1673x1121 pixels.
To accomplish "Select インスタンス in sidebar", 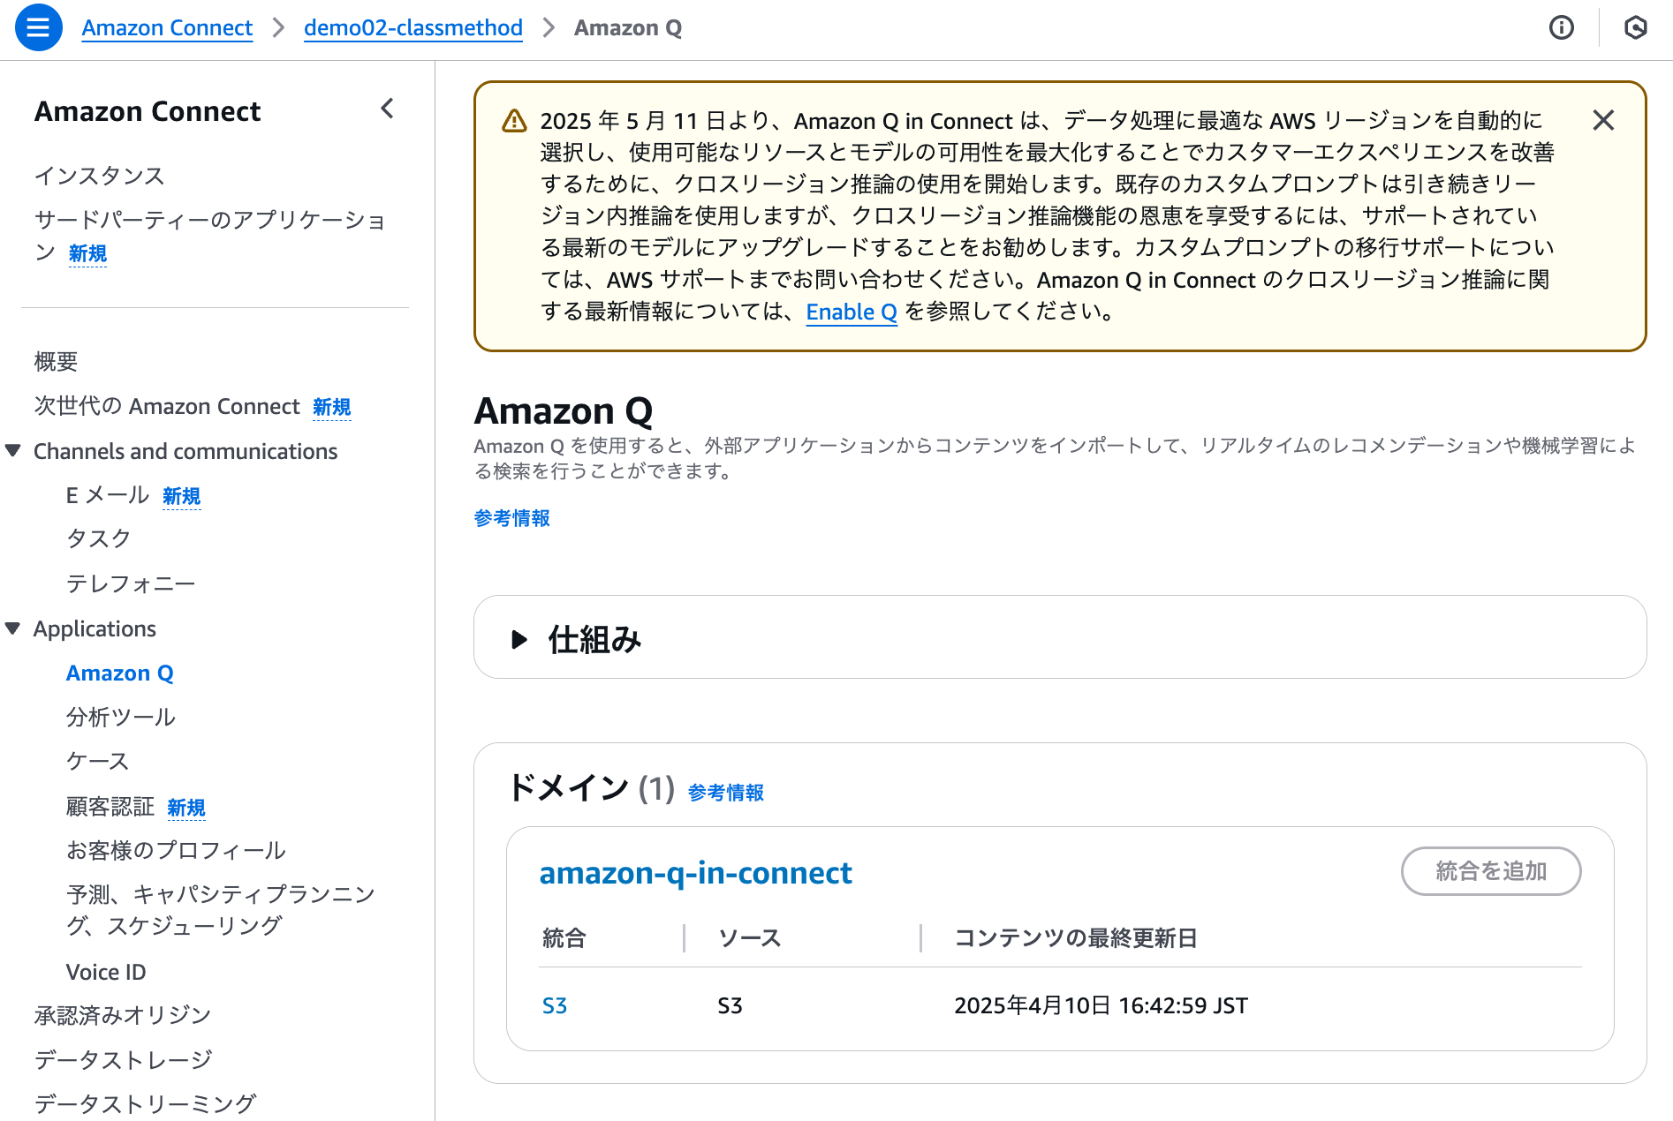I will click(99, 176).
